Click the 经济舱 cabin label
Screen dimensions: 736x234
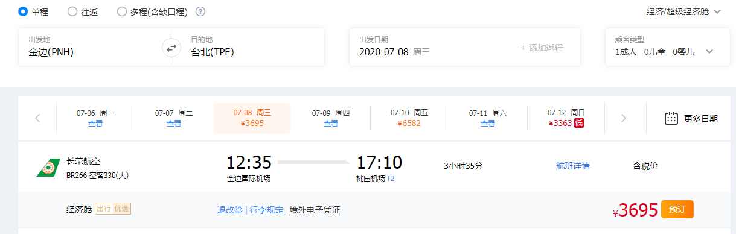79,209
